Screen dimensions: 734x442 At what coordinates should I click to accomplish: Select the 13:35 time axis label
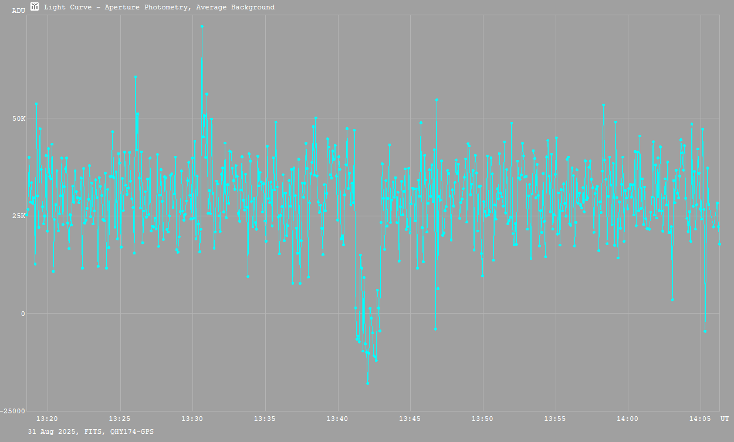265,419
